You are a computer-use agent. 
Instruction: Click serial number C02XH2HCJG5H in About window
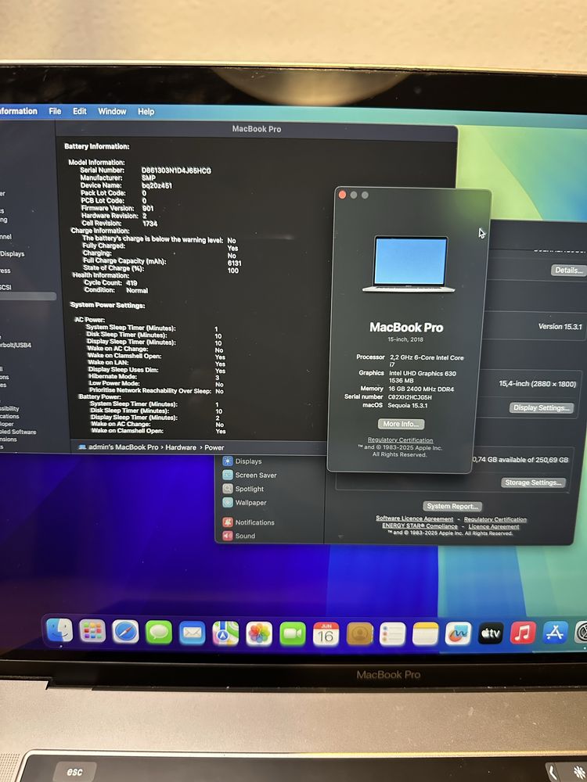click(410, 397)
